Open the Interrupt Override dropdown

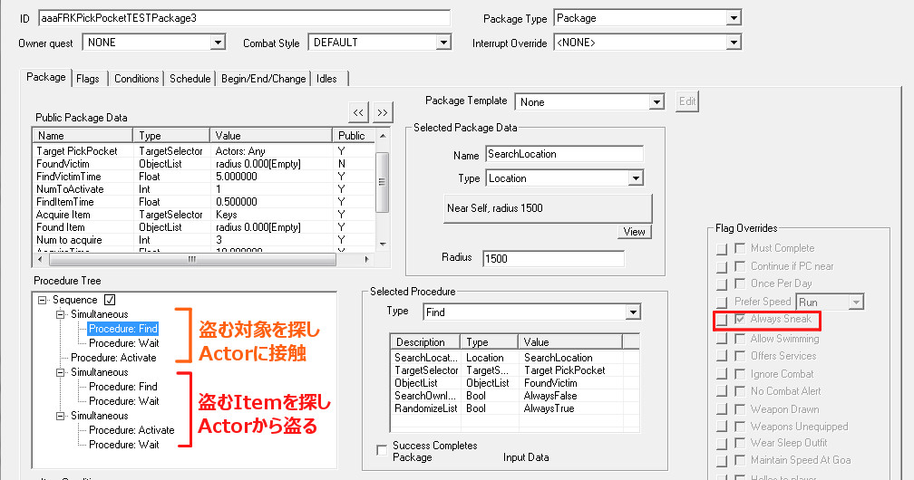pyautogui.click(x=734, y=43)
